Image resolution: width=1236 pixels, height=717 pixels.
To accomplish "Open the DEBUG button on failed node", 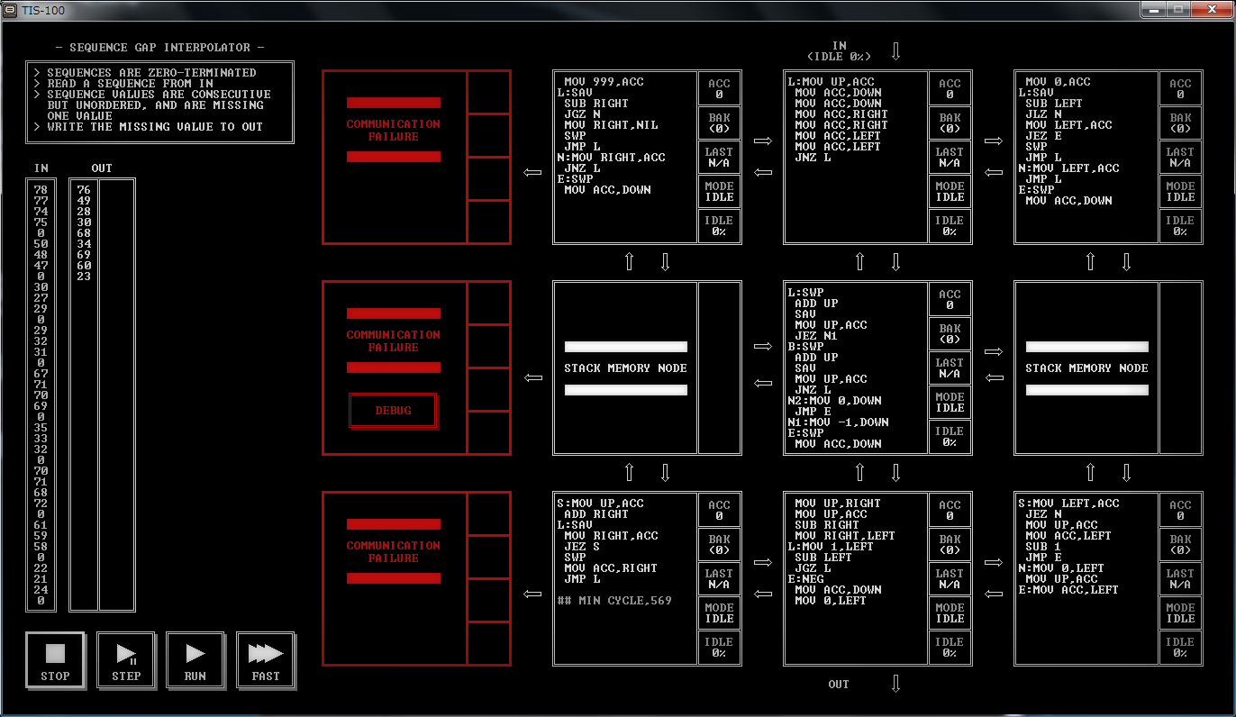I will (393, 411).
